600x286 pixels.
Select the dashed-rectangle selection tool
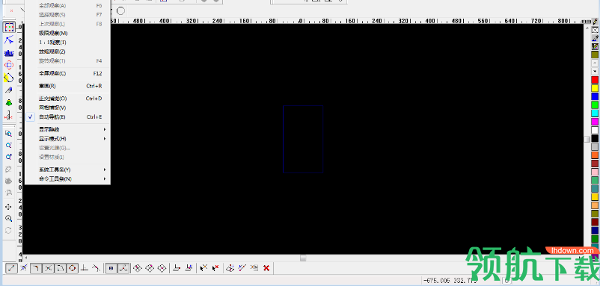[9, 28]
